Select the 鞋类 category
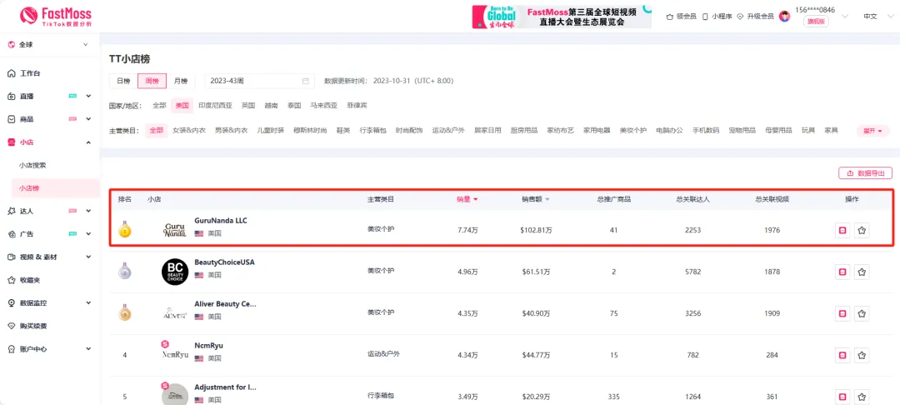 click(x=342, y=131)
